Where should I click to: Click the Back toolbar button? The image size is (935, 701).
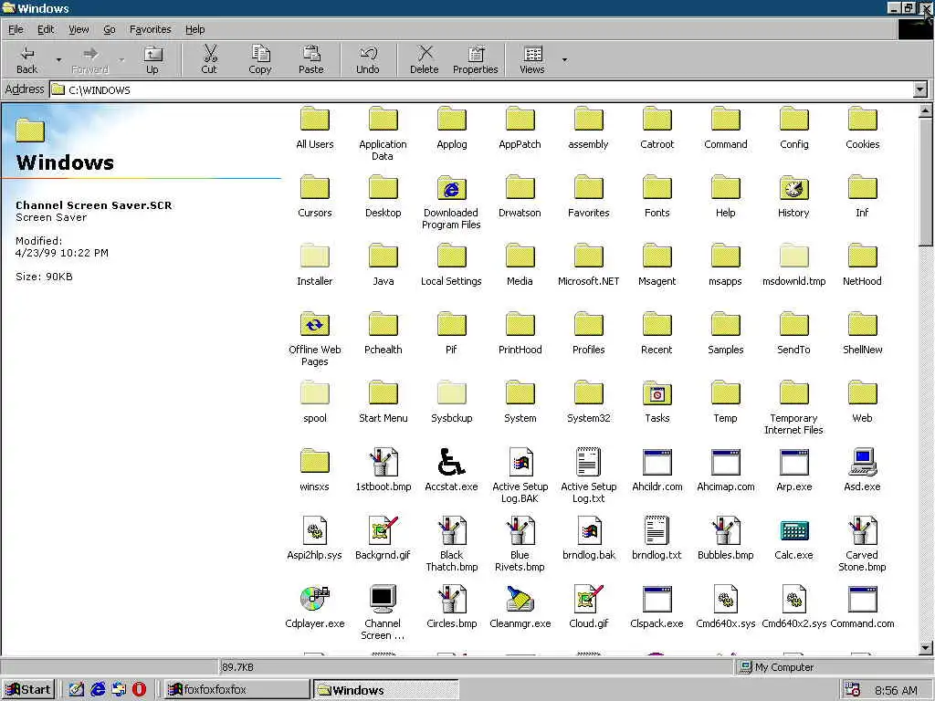26,59
